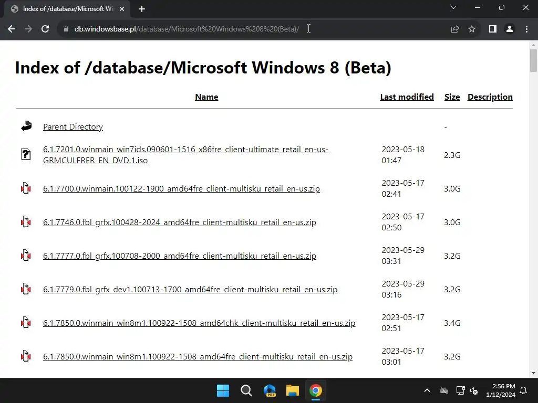Sort listing by Size

coord(452,97)
